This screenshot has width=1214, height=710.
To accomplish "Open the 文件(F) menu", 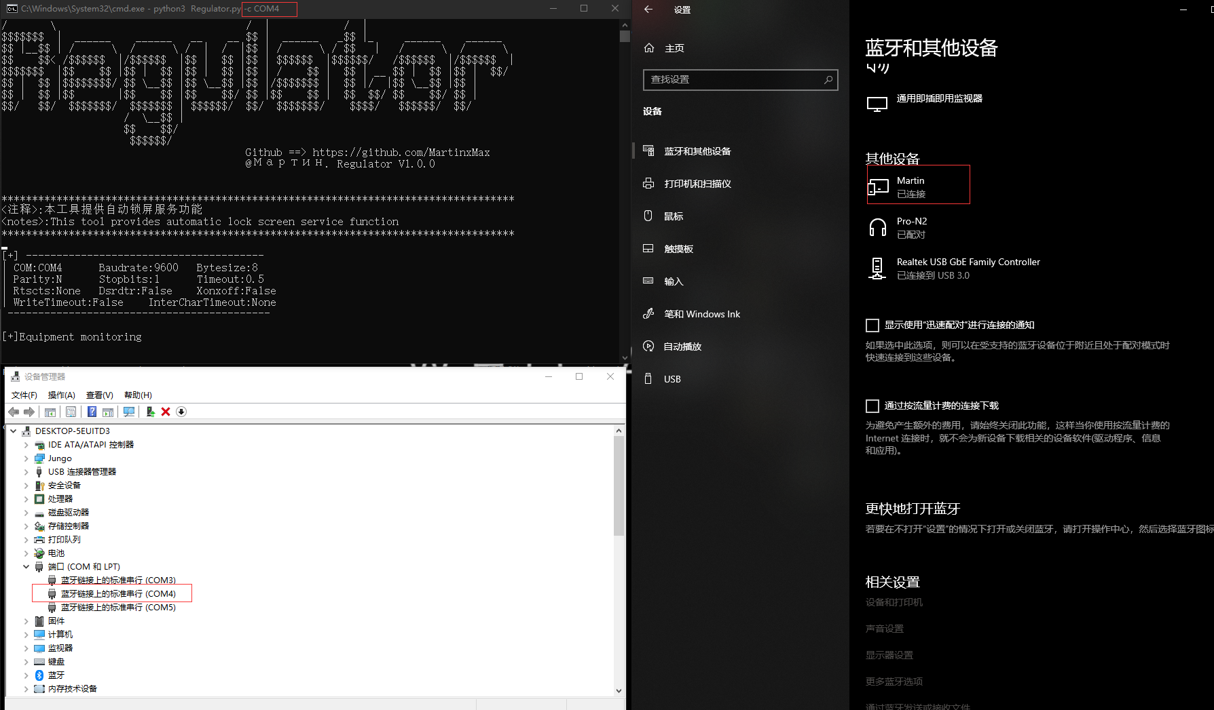I will click(24, 395).
